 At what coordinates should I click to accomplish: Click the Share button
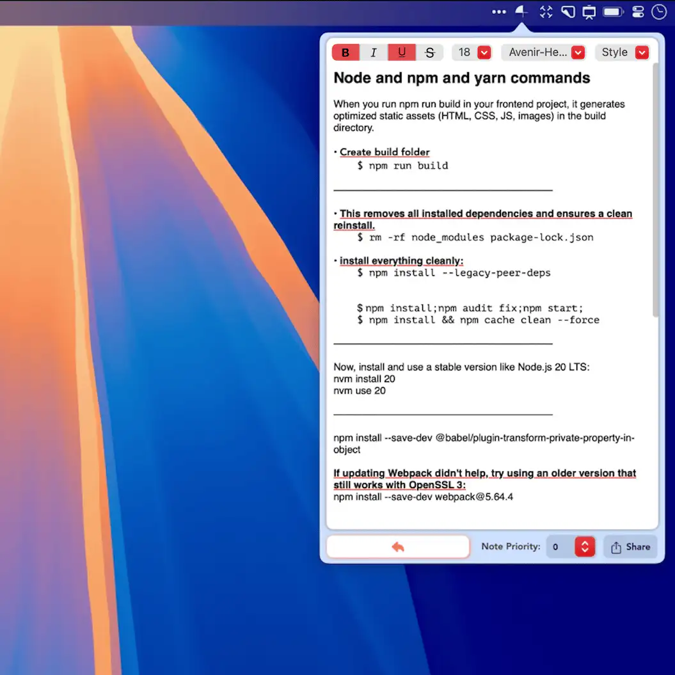tap(630, 546)
